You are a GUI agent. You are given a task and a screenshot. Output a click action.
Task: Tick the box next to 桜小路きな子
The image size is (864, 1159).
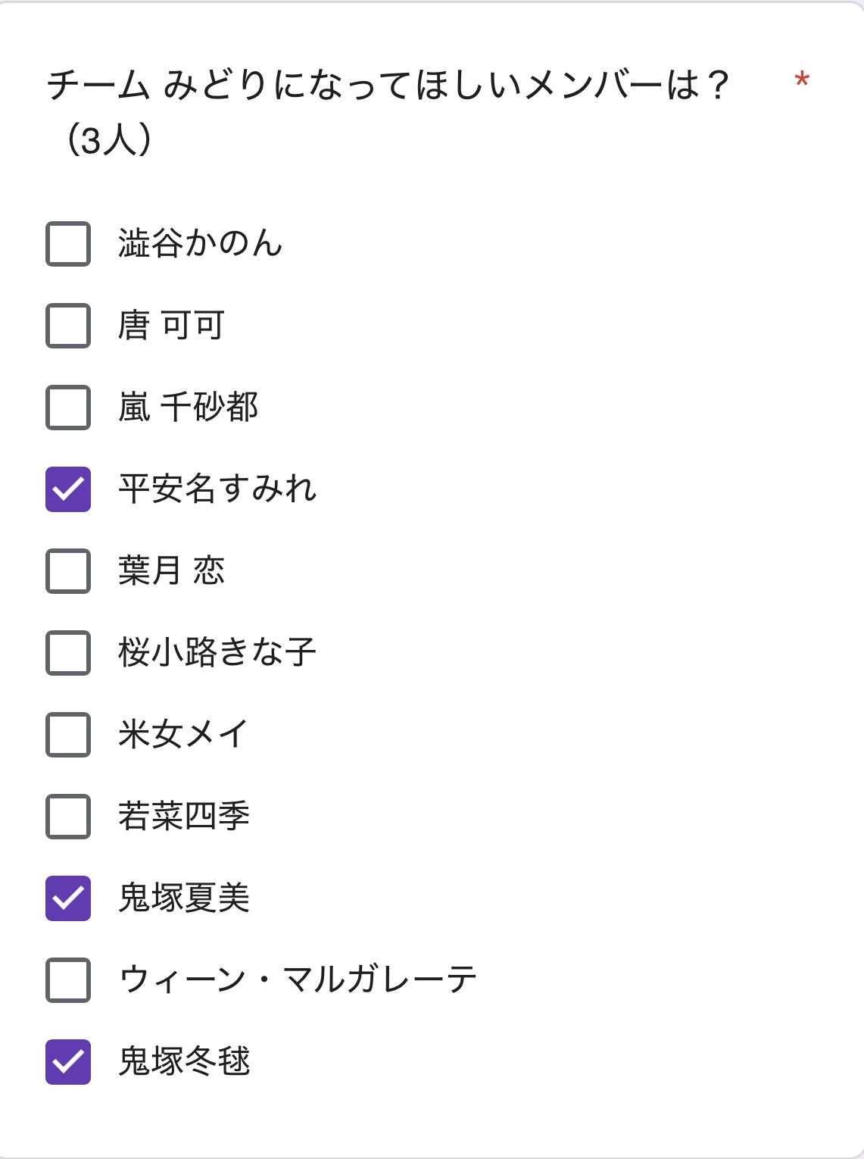(x=68, y=653)
